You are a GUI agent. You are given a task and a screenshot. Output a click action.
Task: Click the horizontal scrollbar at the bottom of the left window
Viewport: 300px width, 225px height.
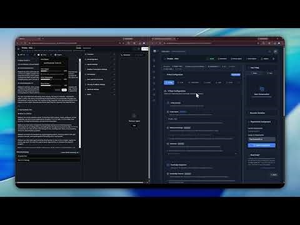(x=80, y=182)
